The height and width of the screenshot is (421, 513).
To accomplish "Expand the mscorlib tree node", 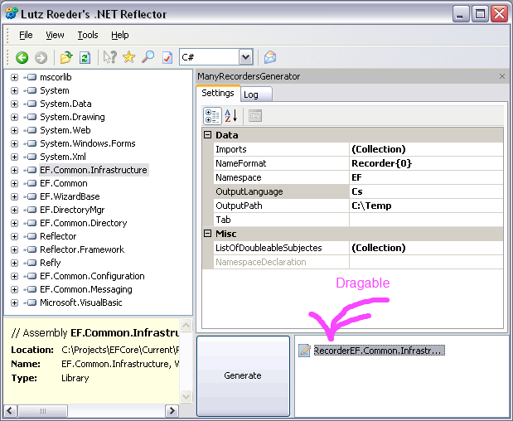I will 14,77.
